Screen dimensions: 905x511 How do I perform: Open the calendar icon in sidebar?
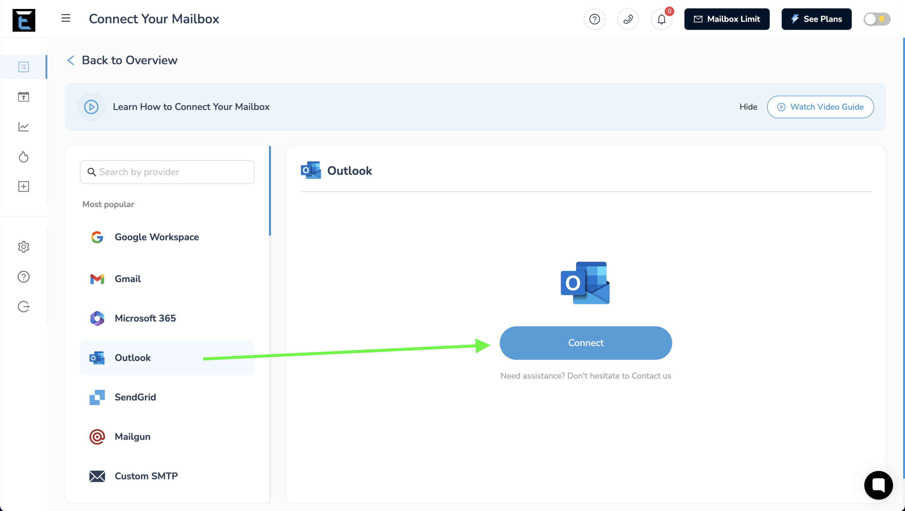24,97
